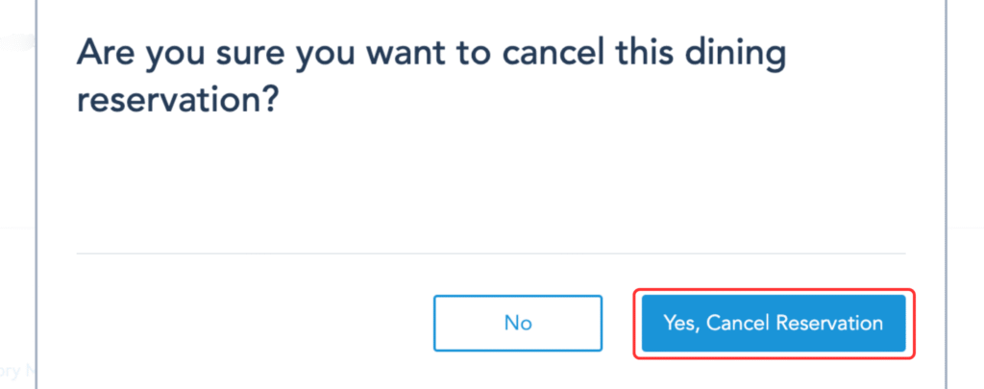This screenshot has height=389, width=984.
Task: Click the white outlined button
Action: click(518, 323)
